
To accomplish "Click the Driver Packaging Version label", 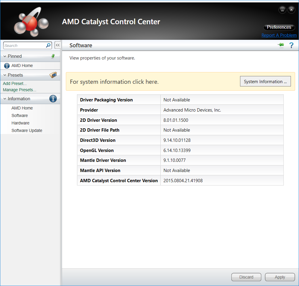I will point(106,100).
